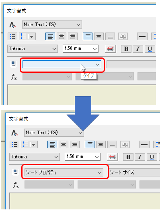Open Note Text (JIS) style dropdown in lower dialog
Screen dimensions: 160x211
tap(54, 133)
